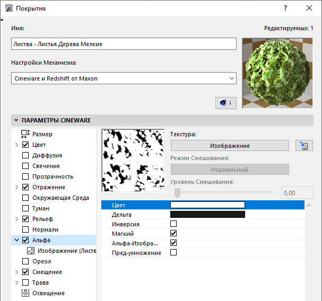Viewport: 322px width, 301px height.
Task: Uncheck the Мягкий option
Action: (x=173, y=233)
